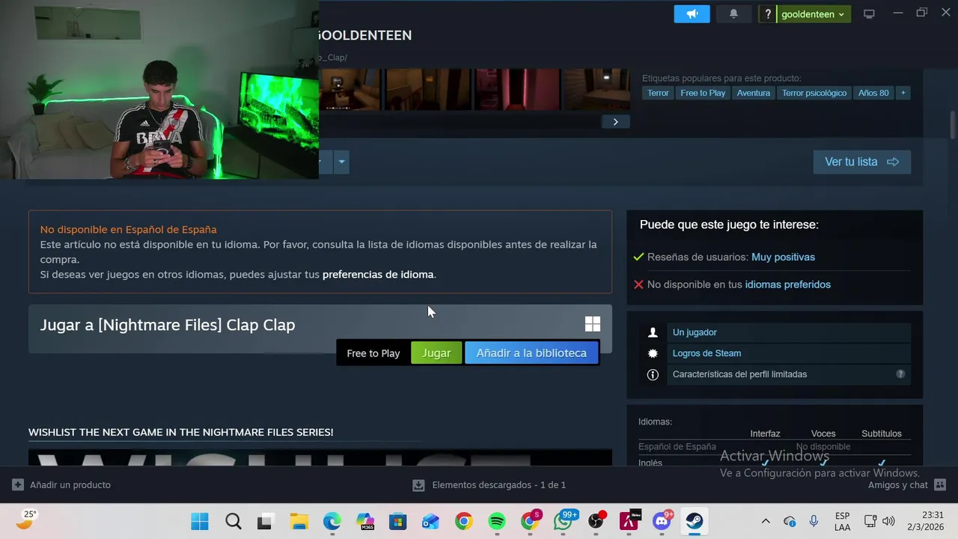This screenshot has width=958, height=539.
Task: Select the Aventura tag
Action: pyautogui.click(x=753, y=93)
